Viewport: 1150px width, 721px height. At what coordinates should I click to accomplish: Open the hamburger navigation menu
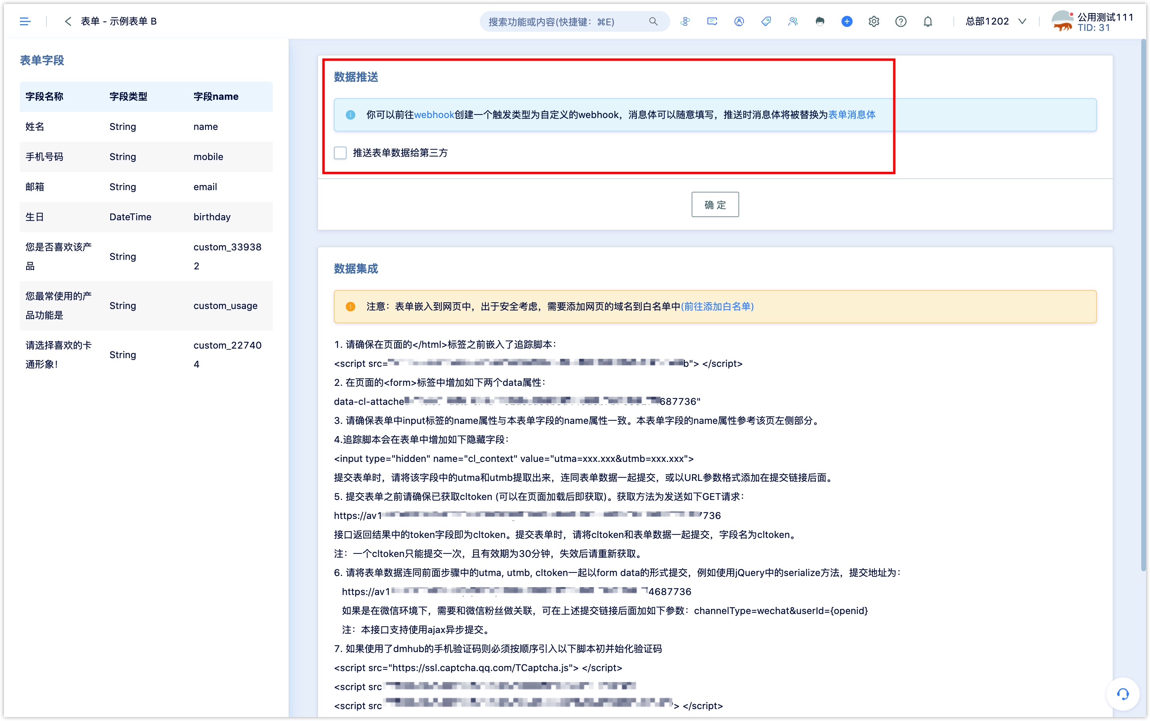coord(25,21)
